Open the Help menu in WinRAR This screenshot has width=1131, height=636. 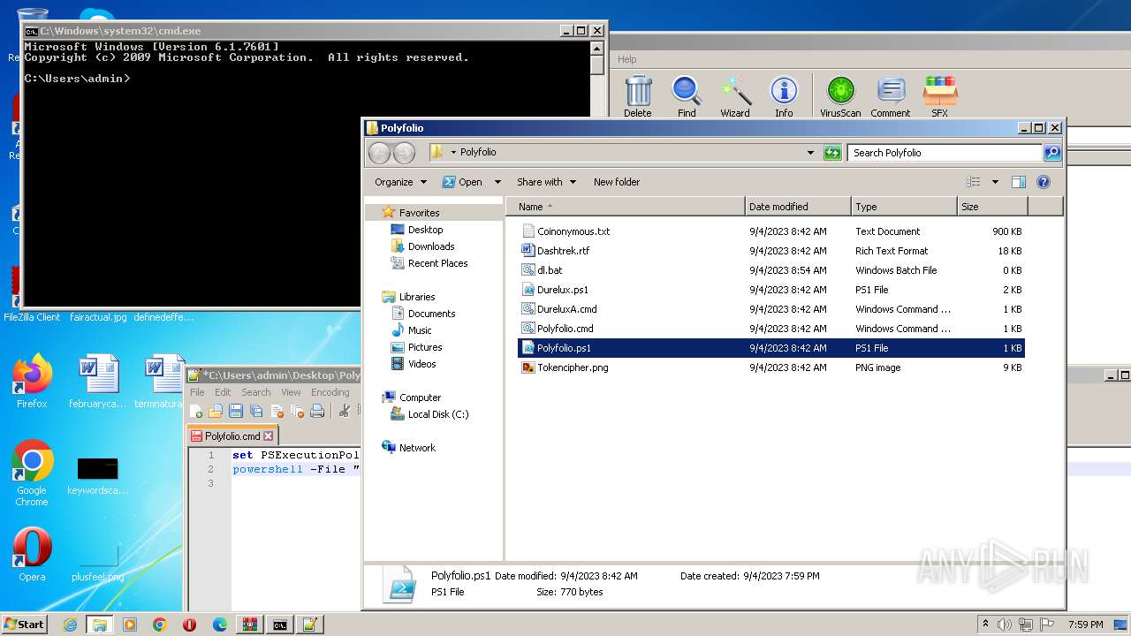(x=627, y=59)
